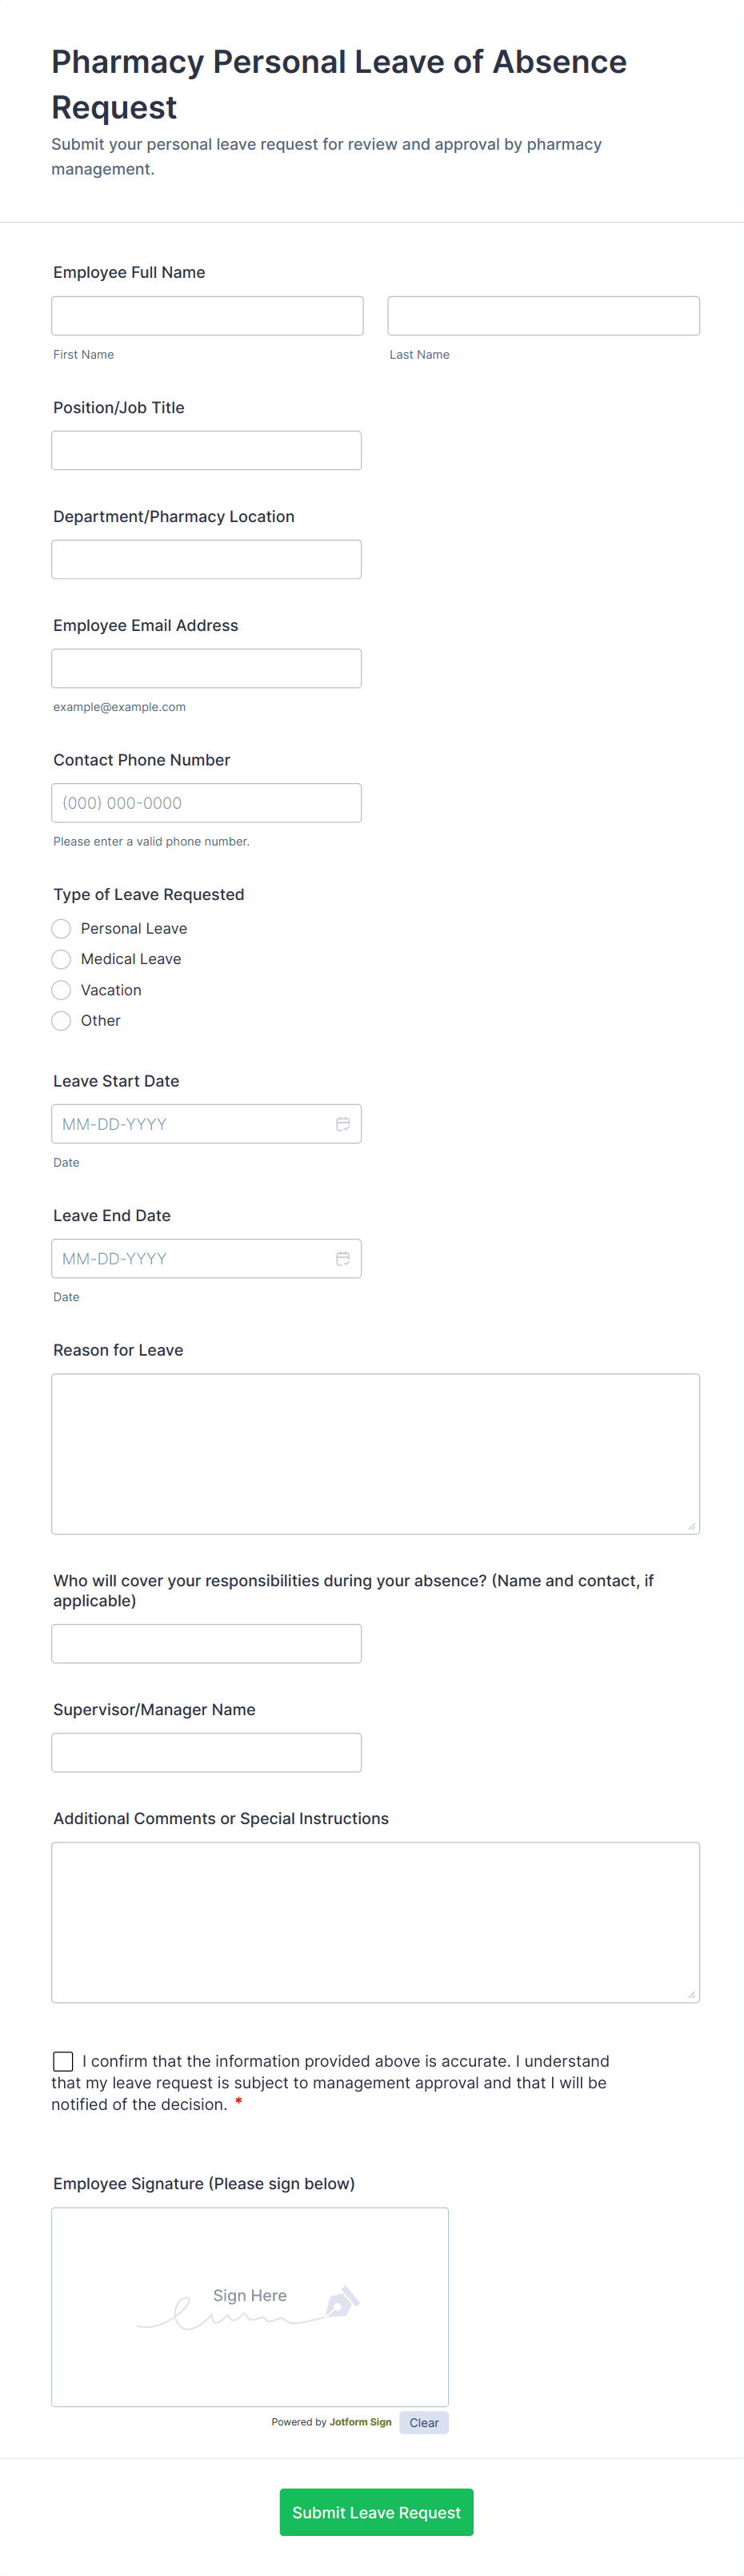
Task: Click the Employee Email Address field
Action: click(206, 667)
